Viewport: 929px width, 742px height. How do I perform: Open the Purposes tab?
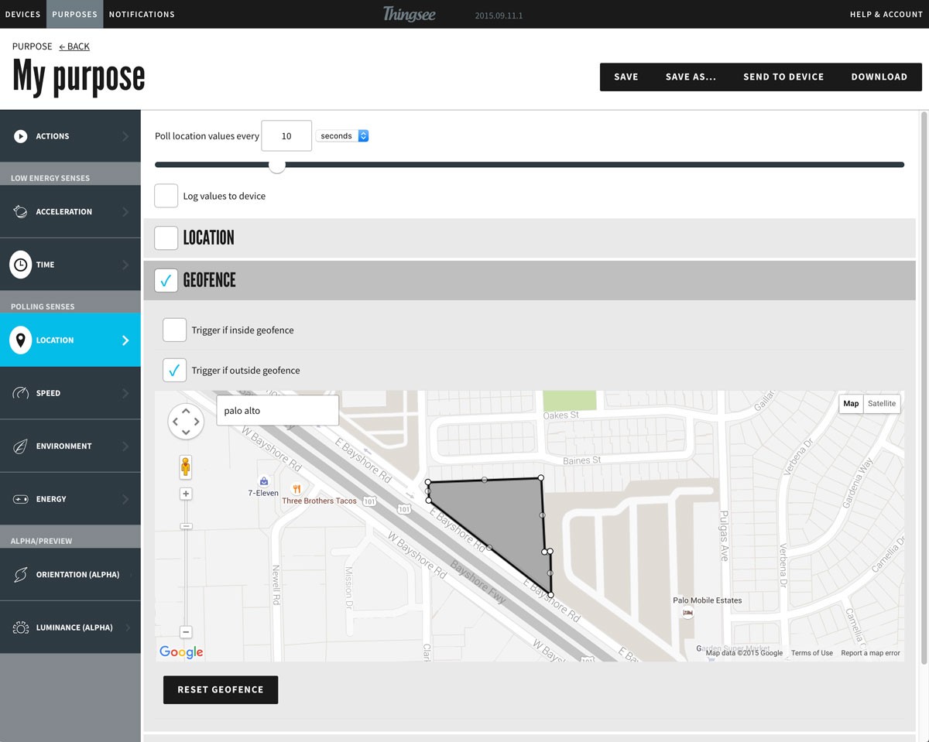[75, 14]
